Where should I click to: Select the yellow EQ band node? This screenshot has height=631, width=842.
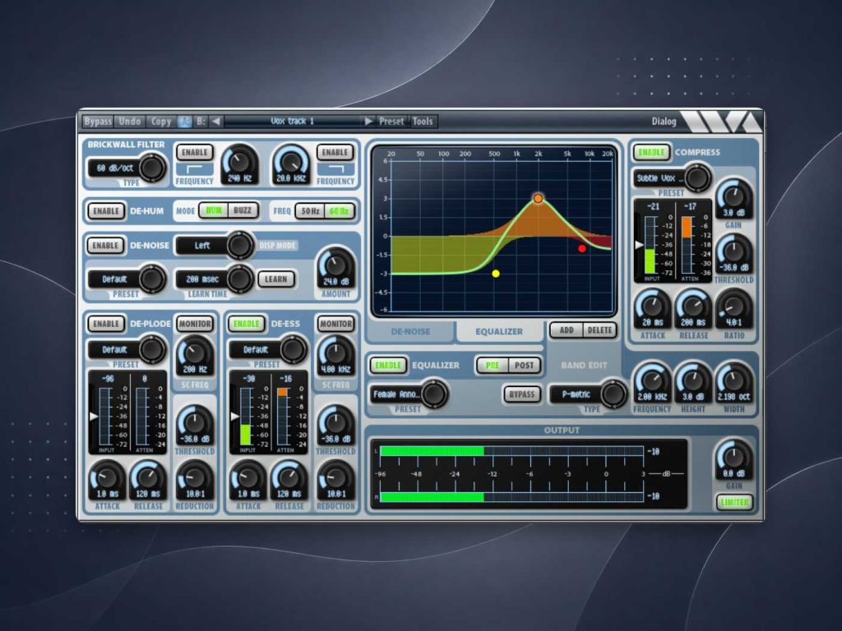(496, 274)
